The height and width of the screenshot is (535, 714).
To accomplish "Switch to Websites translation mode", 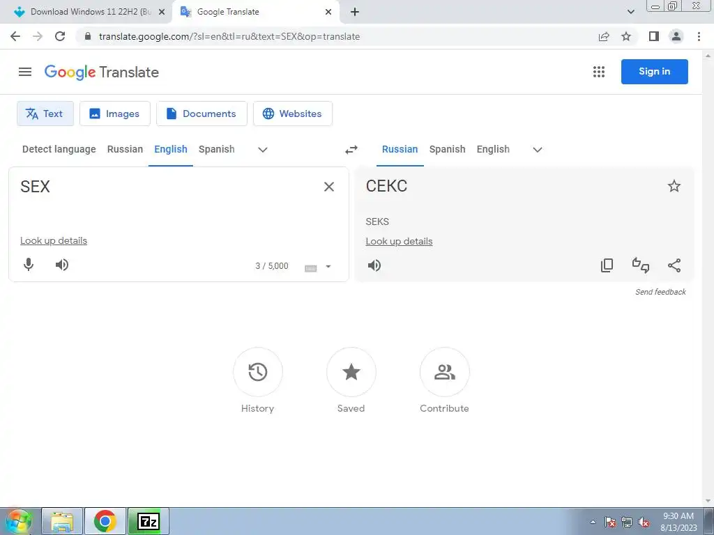I will point(293,114).
